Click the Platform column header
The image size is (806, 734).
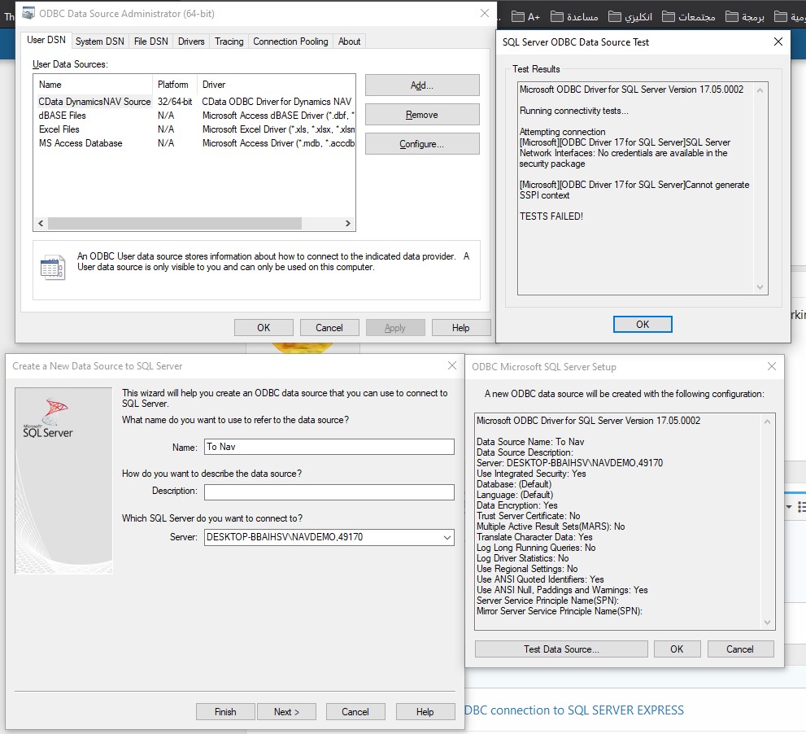coord(174,85)
